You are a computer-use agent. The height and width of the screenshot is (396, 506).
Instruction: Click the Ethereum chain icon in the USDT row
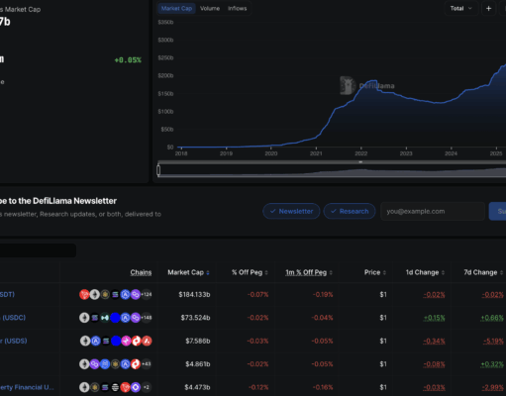pyautogui.click(x=95, y=294)
